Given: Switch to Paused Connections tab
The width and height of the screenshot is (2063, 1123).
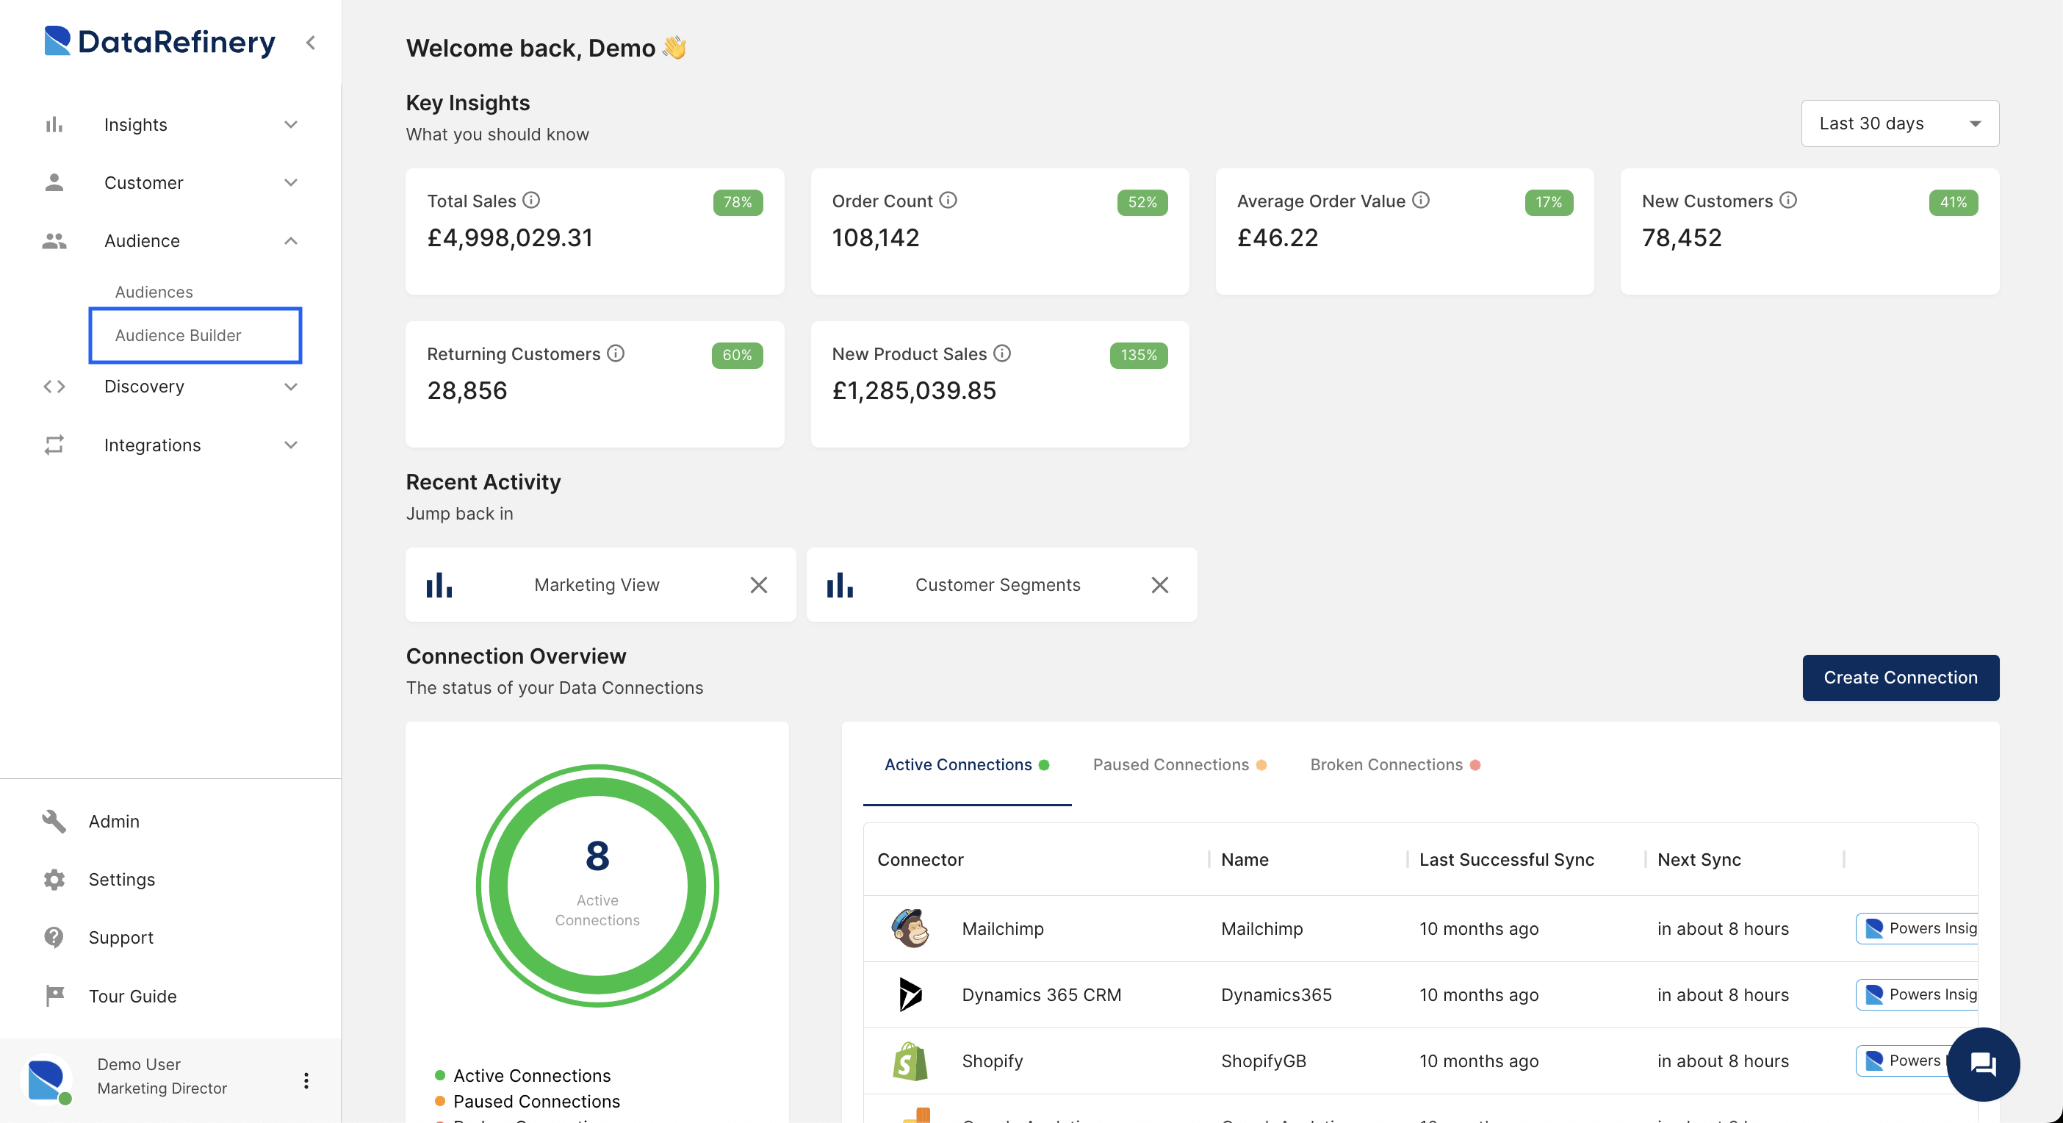Looking at the screenshot, I should [1180, 764].
